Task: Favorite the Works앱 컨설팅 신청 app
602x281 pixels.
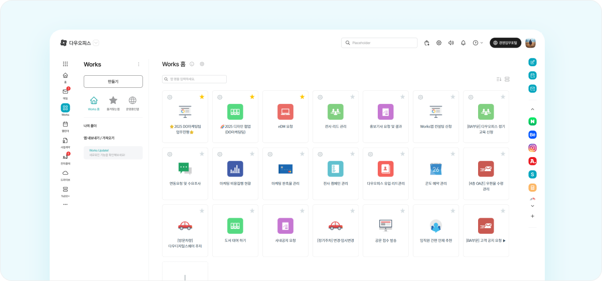Action: point(453,97)
